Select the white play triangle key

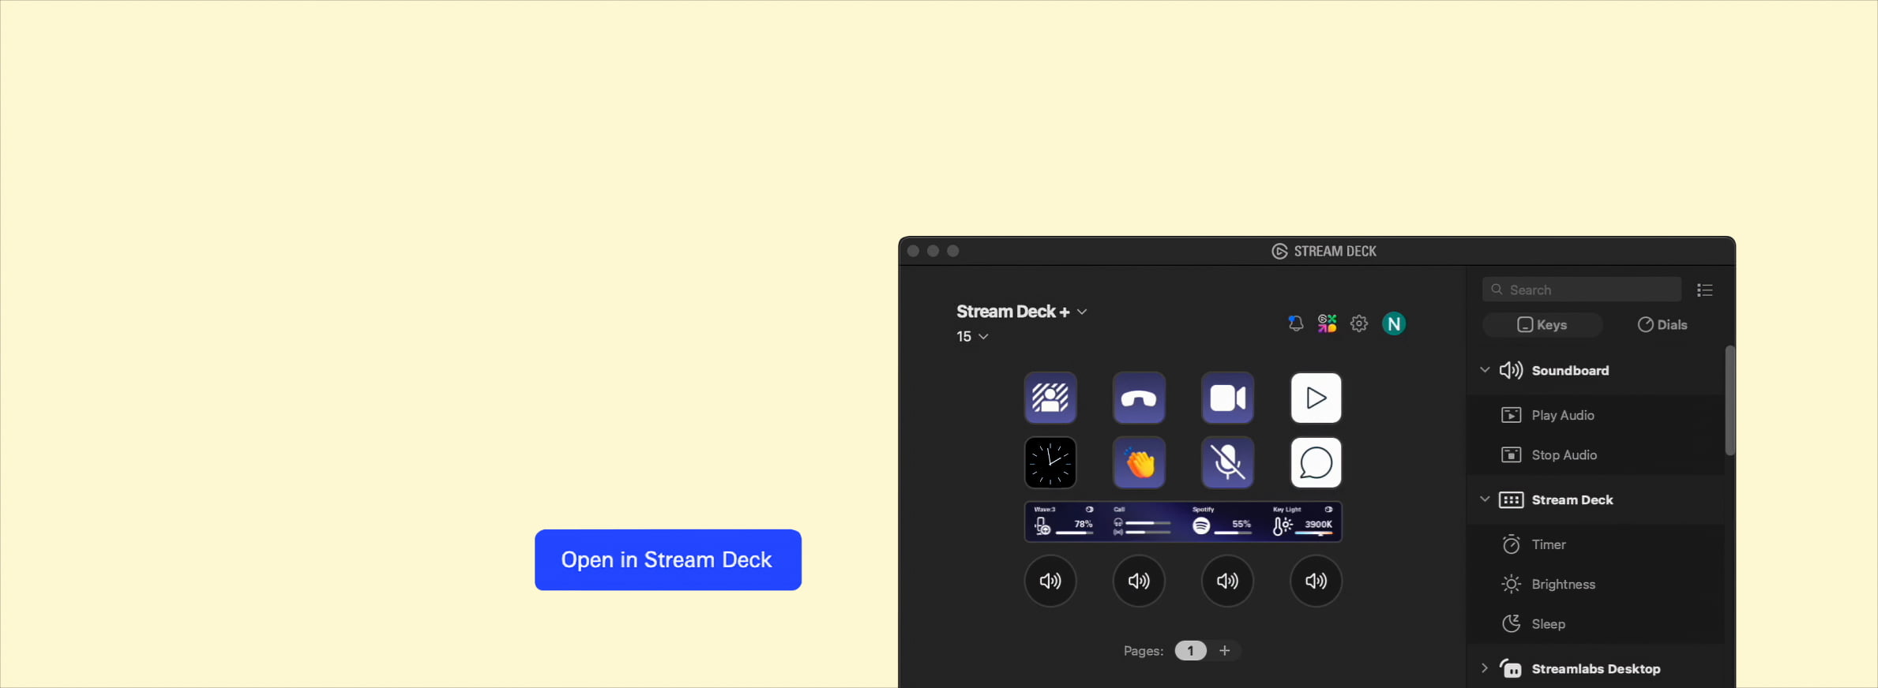tap(1316, 398)
